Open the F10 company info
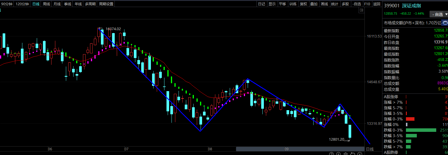This screenshot has width=448, height=155. pos(367,4)
